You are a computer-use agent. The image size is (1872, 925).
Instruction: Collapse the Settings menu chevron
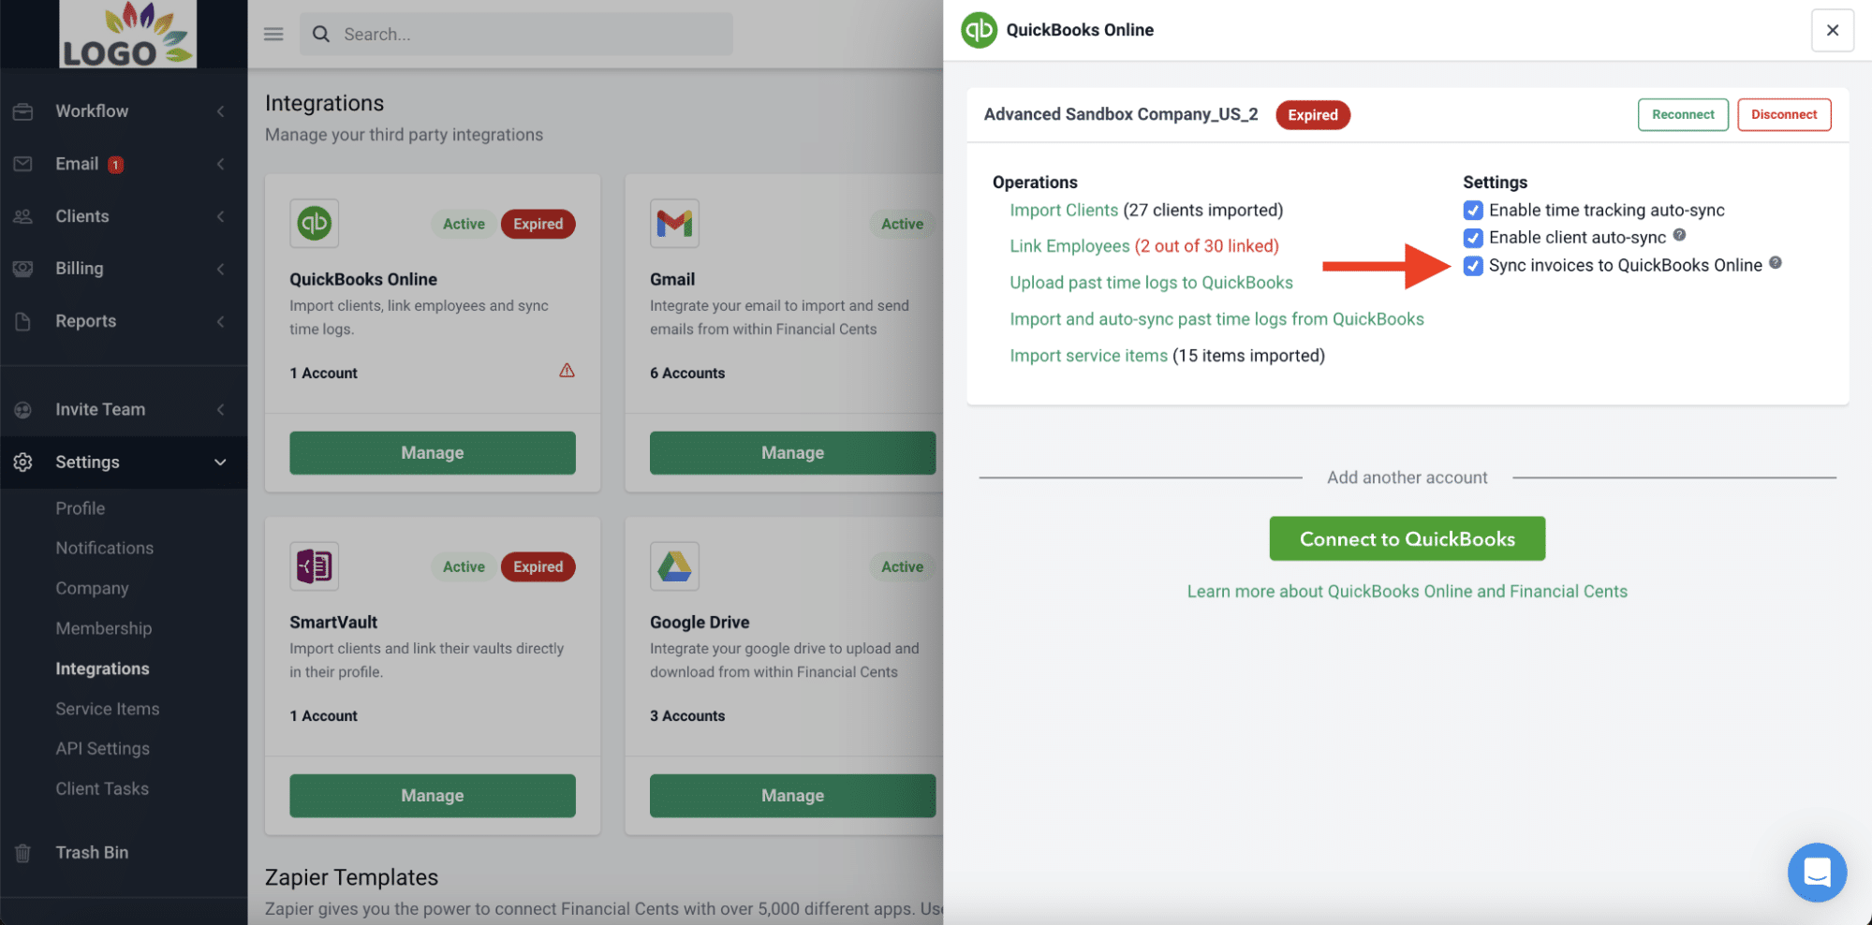click(221, 462)
